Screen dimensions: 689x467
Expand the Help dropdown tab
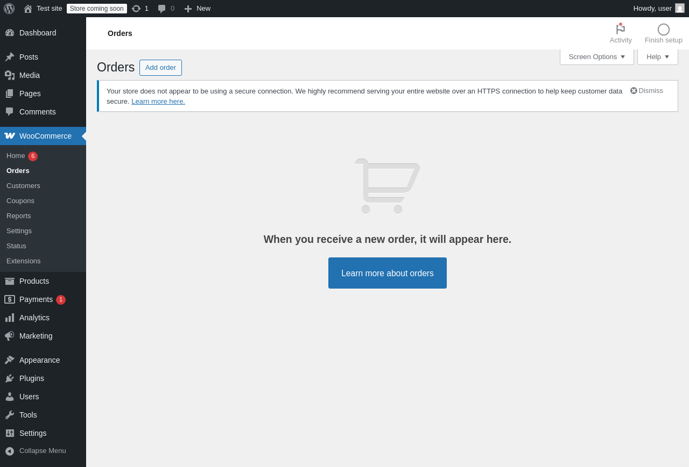click(x=658, y=57)
